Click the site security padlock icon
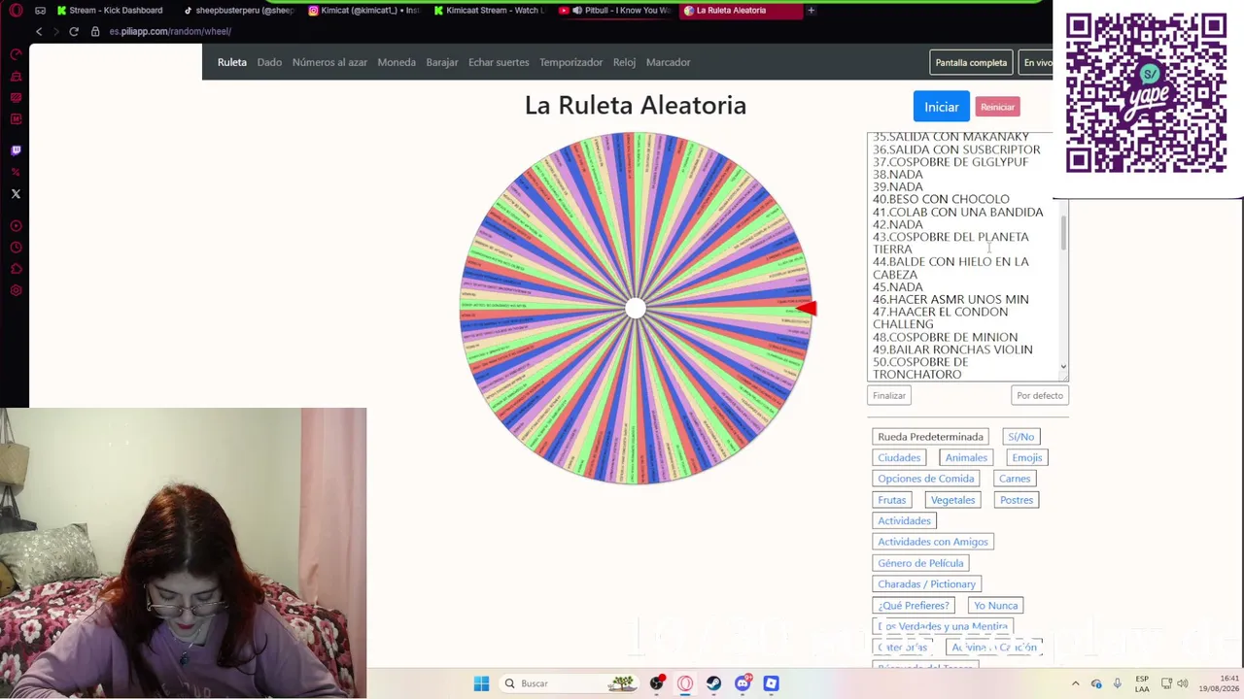This screenshot has width=1244, height=699. click(x=95, y=31)
